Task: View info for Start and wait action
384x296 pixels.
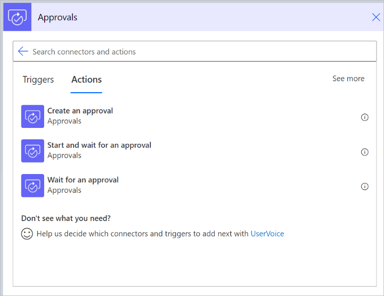Action: click(x=365, y=152)
